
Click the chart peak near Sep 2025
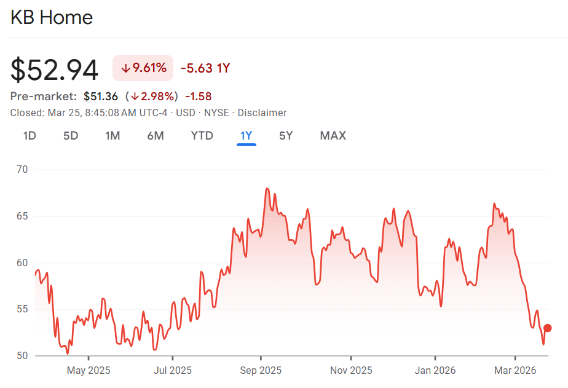[267, 189]
